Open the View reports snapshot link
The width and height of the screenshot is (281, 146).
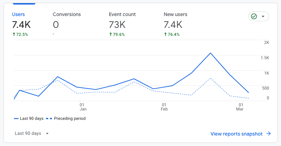pos(236,133)
